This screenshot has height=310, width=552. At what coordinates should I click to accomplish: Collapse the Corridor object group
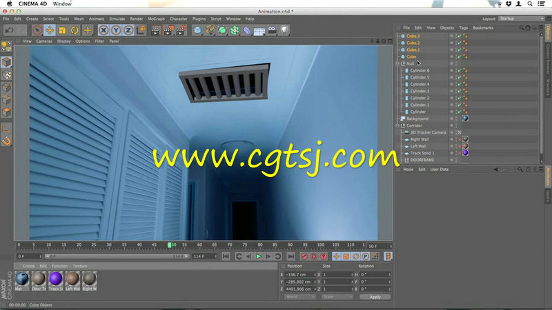point(397,125)
